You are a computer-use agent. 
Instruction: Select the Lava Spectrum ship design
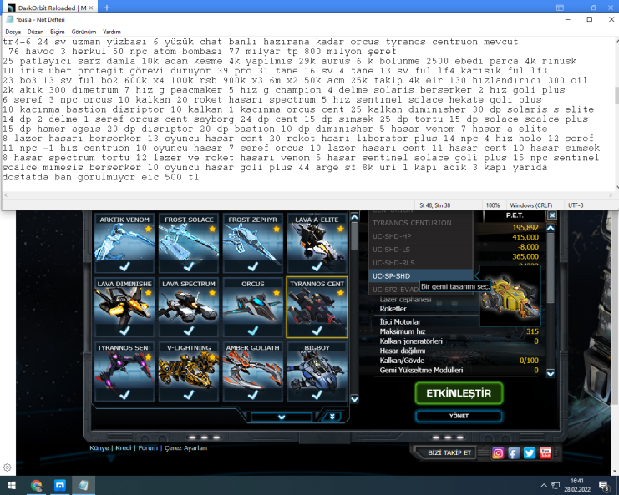[189, 307]
